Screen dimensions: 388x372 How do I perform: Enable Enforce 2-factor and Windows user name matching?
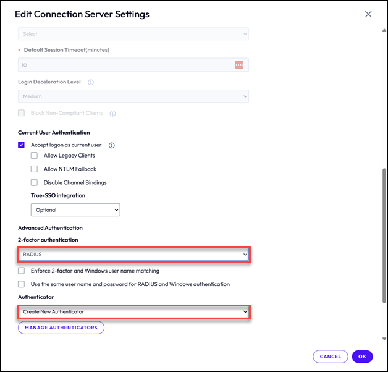point(22,271)
